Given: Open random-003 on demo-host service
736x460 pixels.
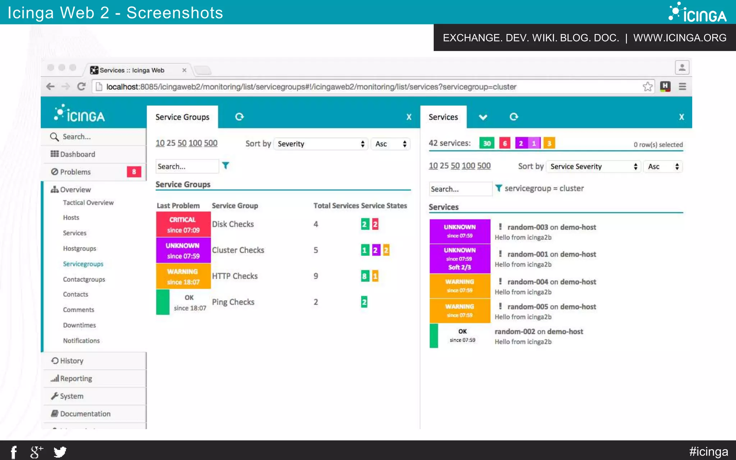Looking at the screenshot, I should click(x=552, y=227).
